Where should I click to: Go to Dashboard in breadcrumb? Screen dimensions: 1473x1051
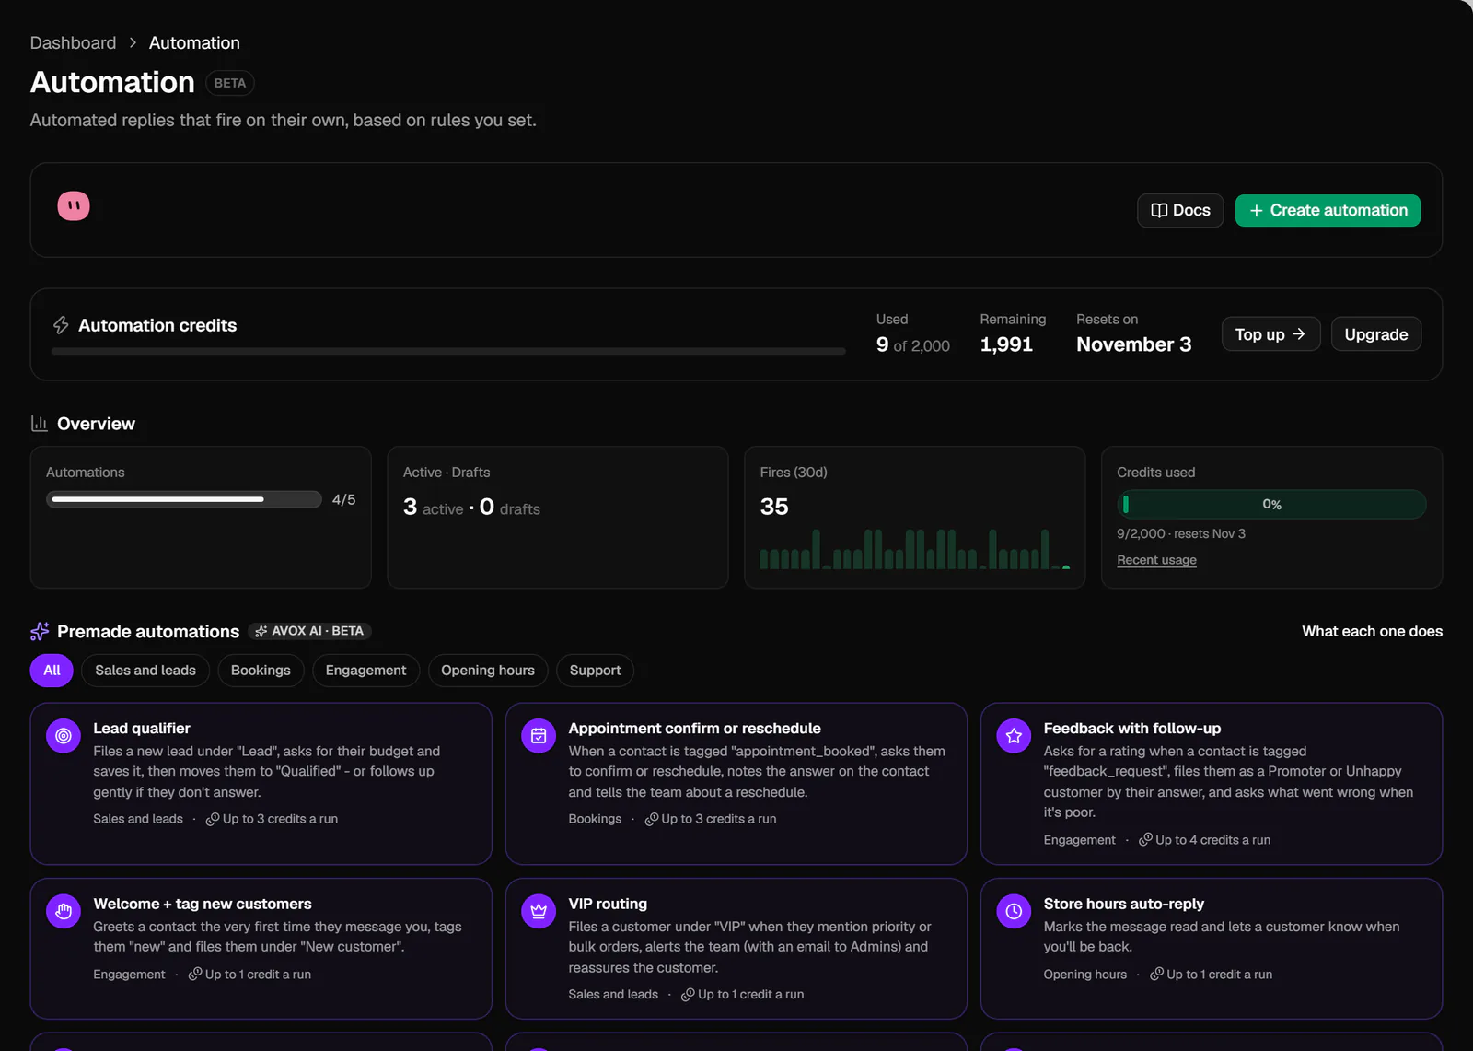73,43
